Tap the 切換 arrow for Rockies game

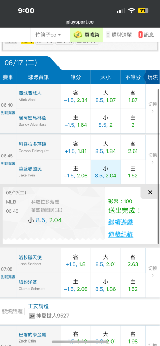pyautogui.click(x=152, y=159)
